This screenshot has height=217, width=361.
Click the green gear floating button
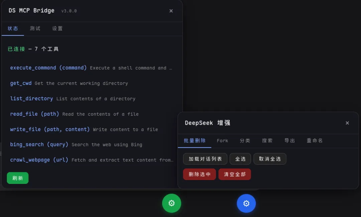coord(171,203)
